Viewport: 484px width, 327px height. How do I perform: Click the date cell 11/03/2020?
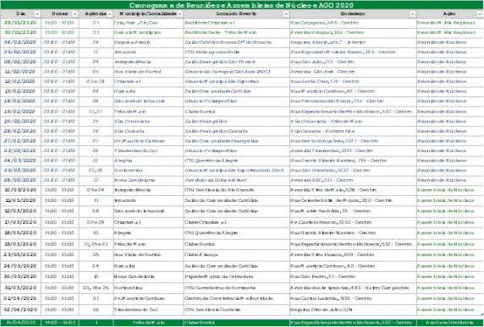pyautogui.click(x=20, y=200)
